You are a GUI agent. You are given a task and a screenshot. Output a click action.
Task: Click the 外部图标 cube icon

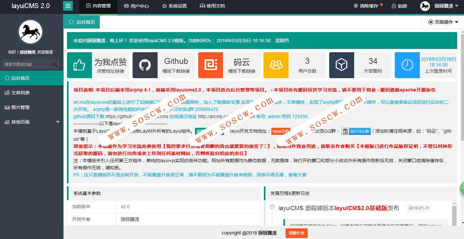tap(342, 65)
